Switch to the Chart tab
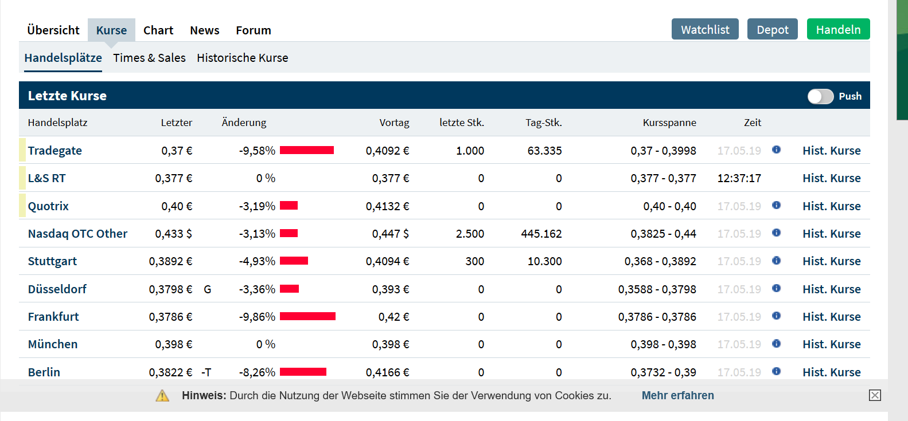This screenshot has width=908, height=421. point(158,30)
